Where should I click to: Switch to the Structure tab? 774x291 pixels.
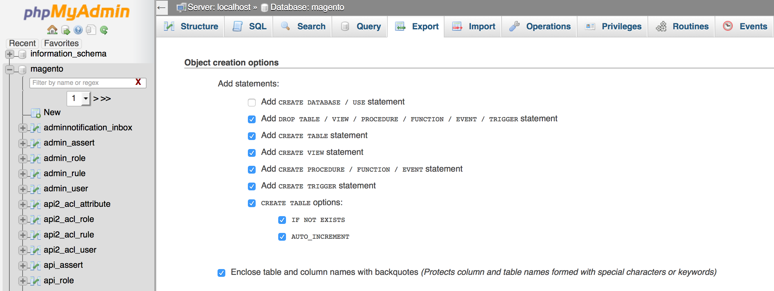click(191, 26)
